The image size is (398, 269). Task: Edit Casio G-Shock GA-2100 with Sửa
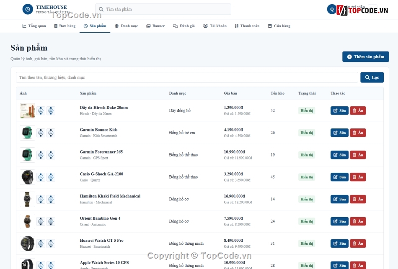pyautogui.click(x=339, y=177)
